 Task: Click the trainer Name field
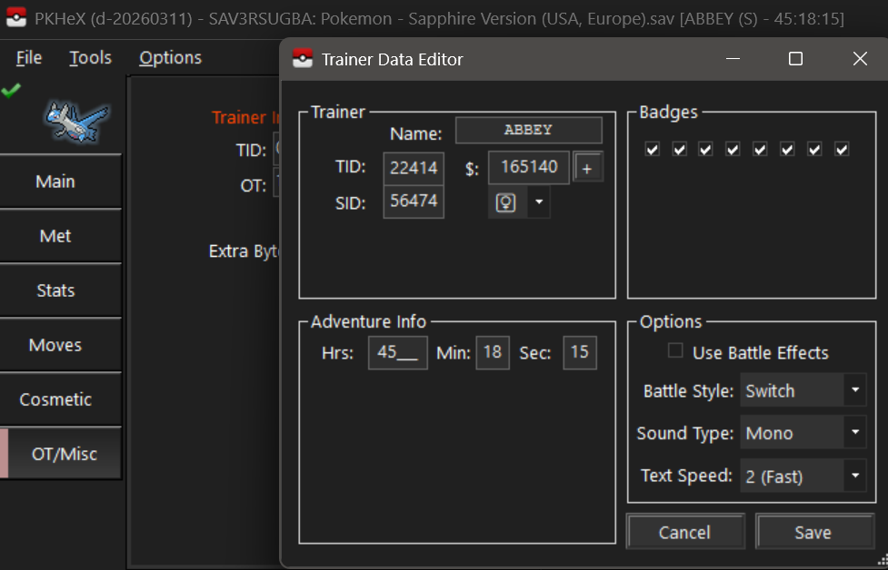pos(528,130)
